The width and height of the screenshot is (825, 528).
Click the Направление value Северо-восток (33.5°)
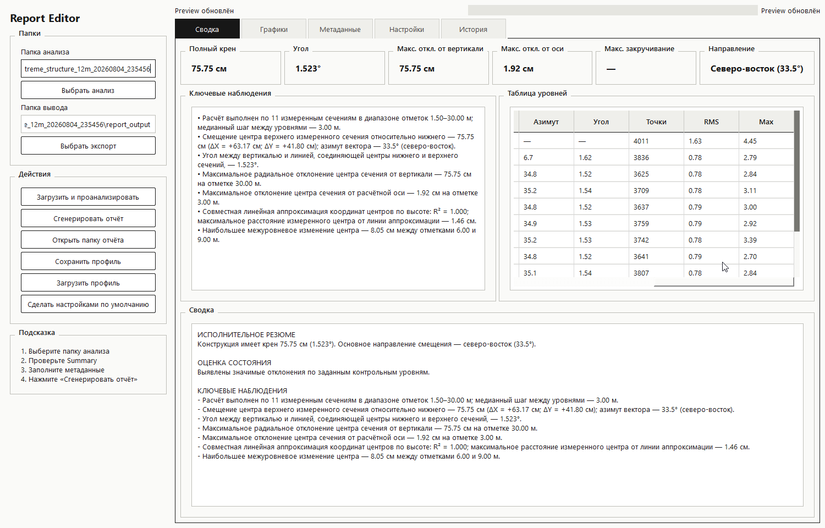(x=757, y=69)
